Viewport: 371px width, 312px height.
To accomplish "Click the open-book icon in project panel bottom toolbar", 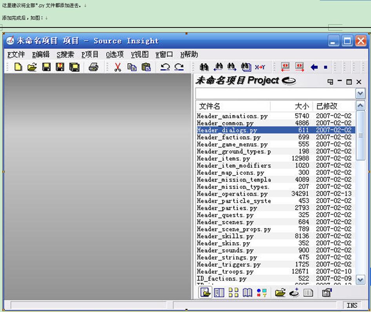I will 247,292.
